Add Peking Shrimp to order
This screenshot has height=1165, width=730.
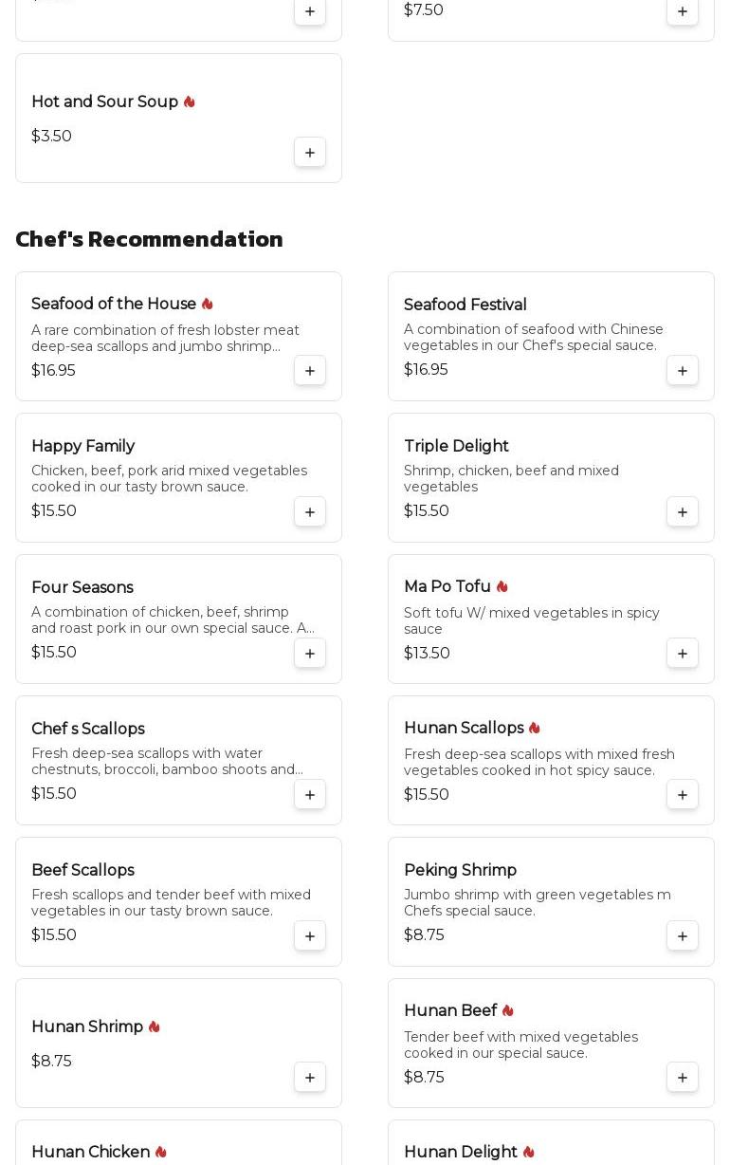(683, 936)
